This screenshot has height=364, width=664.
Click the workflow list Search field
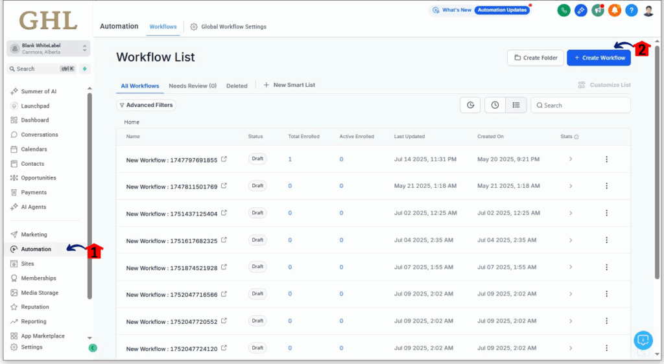pos(580,106)
